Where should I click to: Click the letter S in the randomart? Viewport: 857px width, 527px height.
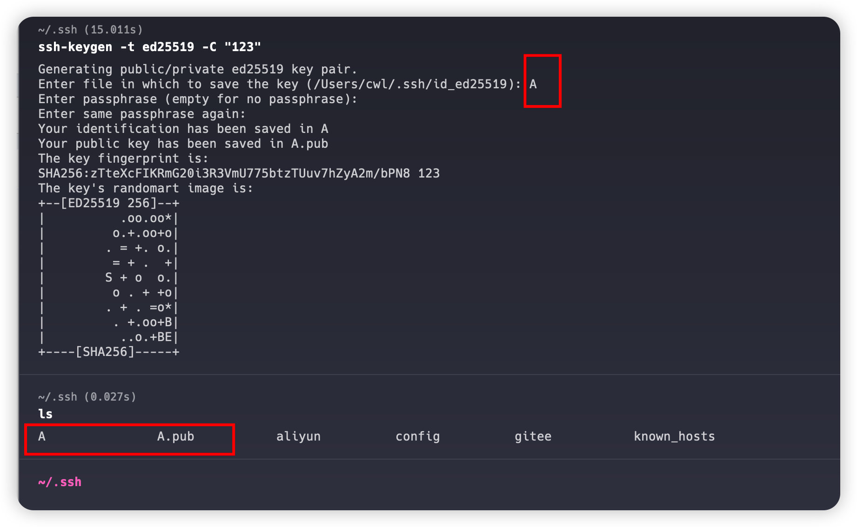[109, 277]
